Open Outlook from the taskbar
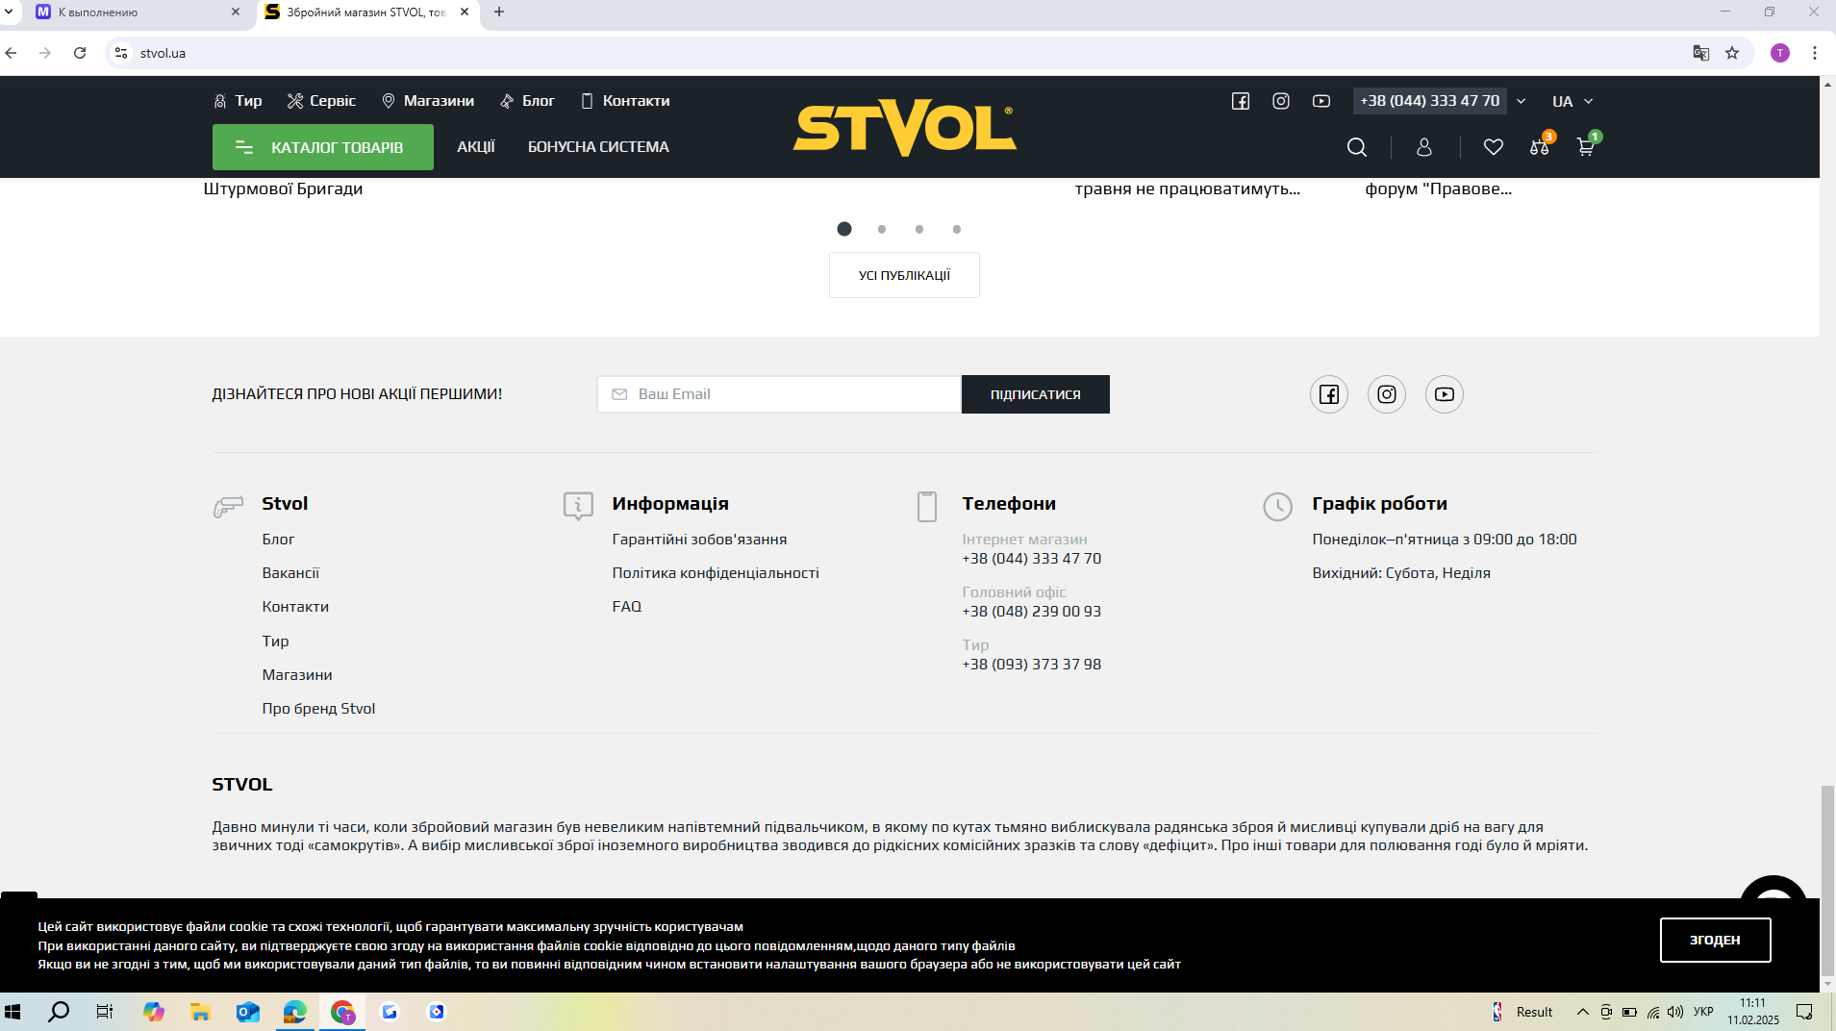1836x1031 pixels. 247,1012
